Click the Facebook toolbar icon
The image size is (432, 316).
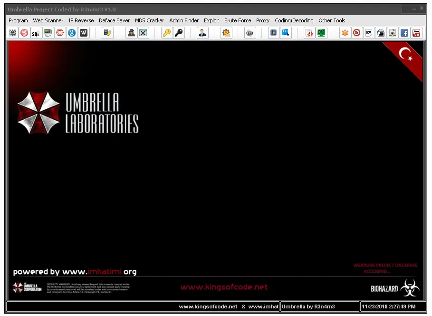pyautogui.click(x=404, y=32)
